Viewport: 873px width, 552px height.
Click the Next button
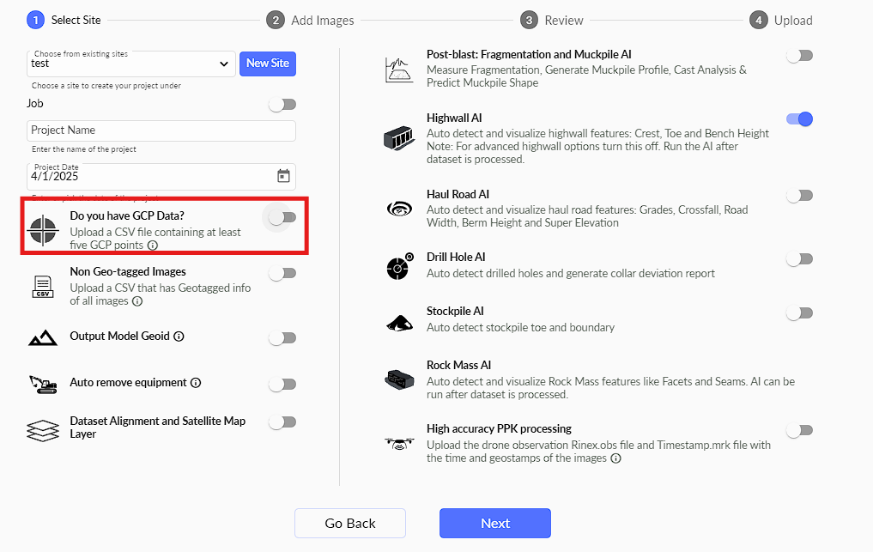tap(494, 524)
